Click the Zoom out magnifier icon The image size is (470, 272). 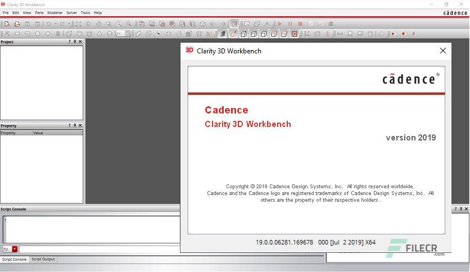click(129, 24)
